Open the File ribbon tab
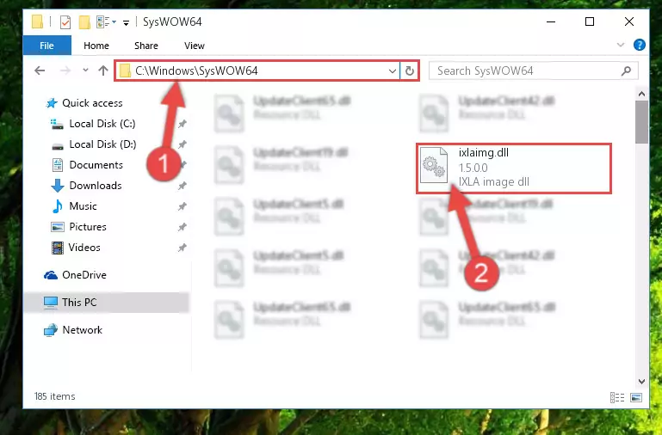The height and width of the screenshot is (435, 662). tap(46, 46)
